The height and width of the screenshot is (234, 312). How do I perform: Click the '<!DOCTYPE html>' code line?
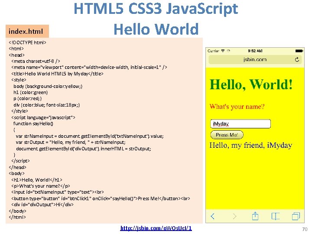(x=27, y=42)
